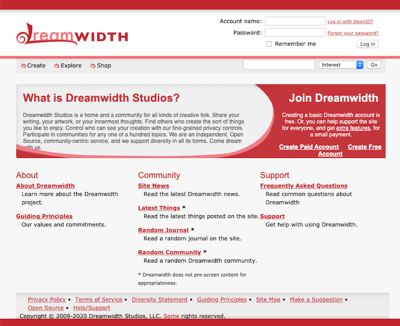
Task: Focus the Account name field
Action: pos(295,21)
